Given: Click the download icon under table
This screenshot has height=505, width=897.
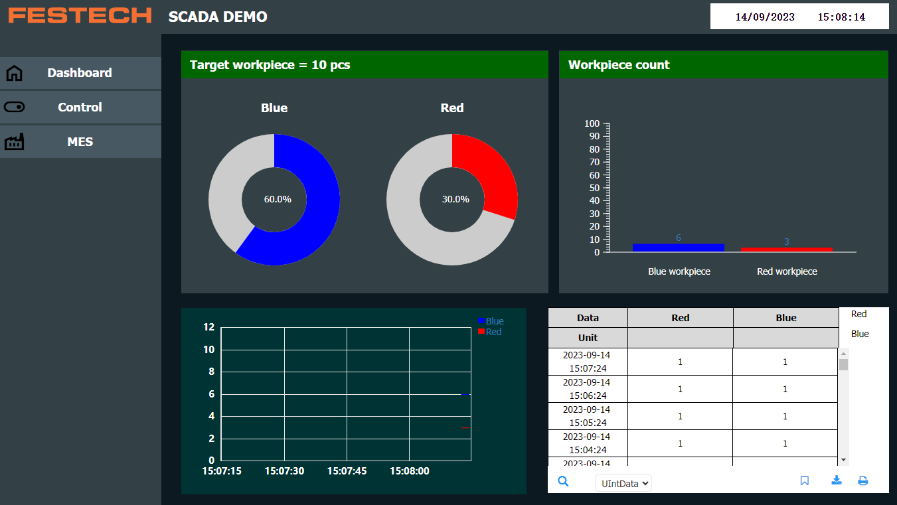Looking at the screenshot, I should tap(837, 480).
